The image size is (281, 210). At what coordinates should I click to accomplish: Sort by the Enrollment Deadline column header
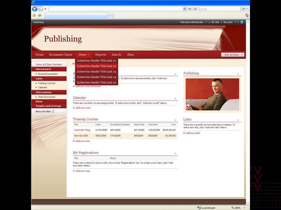tap(120, 125)
